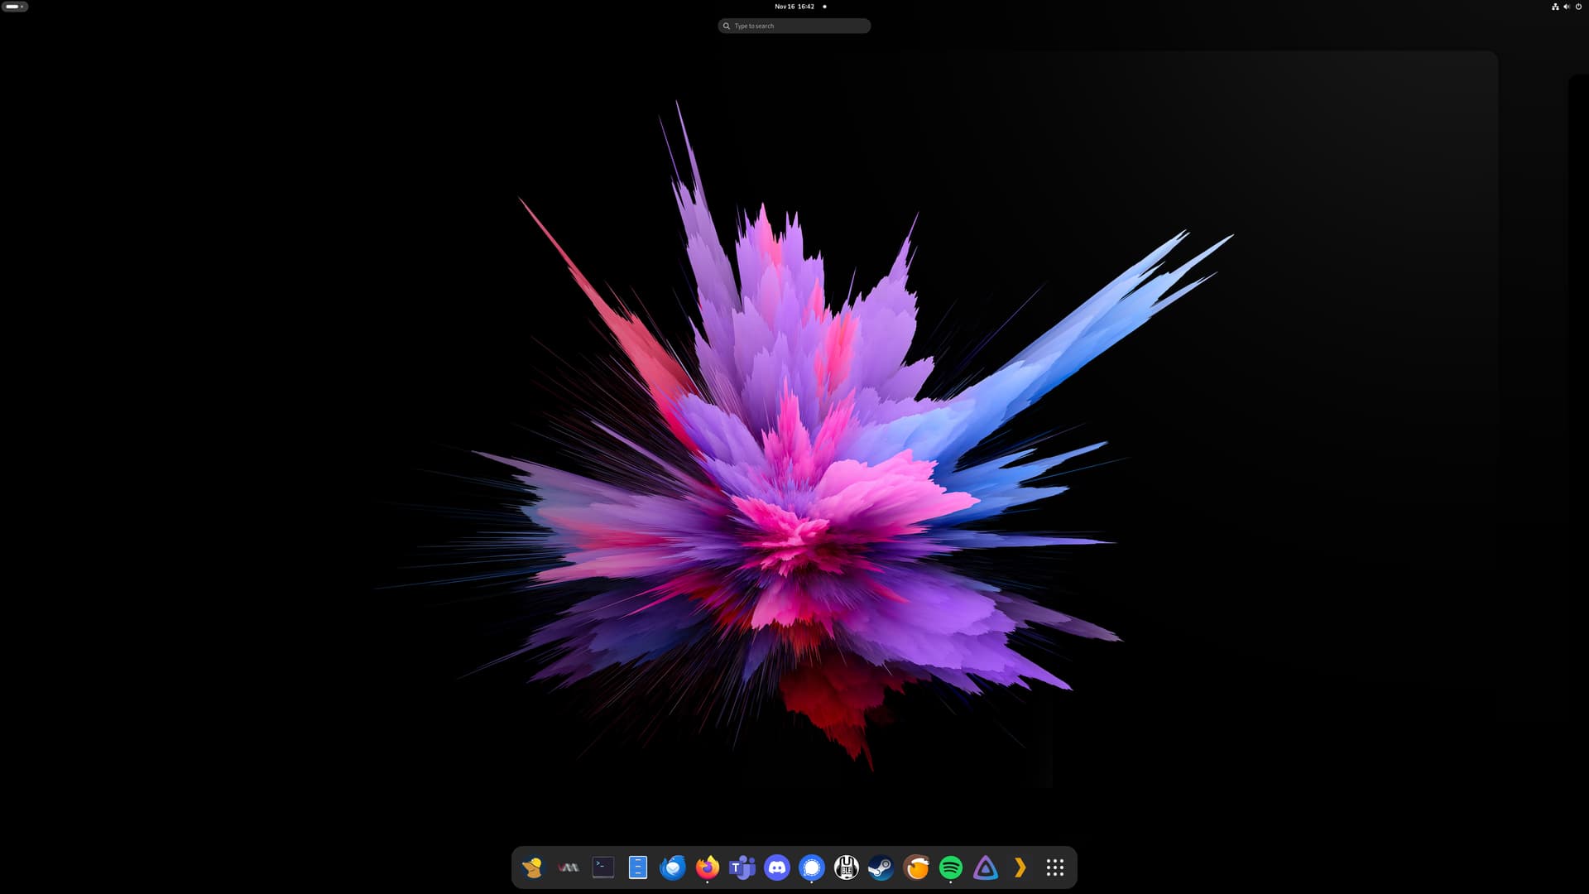Image resolution: width=1589 pixels, height=894 pixels.
Task: Open the Nov 16 16:42 clock menu
Action: tap(794, 7)
